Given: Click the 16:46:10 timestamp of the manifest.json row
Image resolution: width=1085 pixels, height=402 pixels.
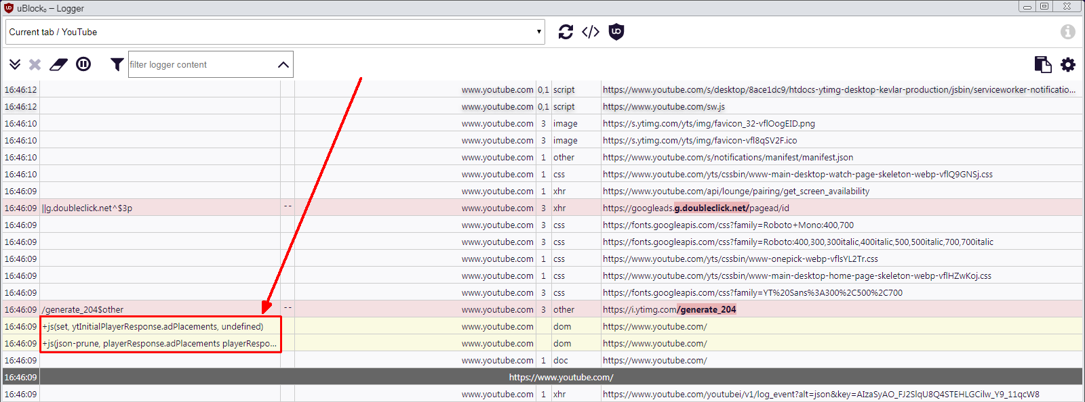Looking at the screenshot, I should pos(21,157).
